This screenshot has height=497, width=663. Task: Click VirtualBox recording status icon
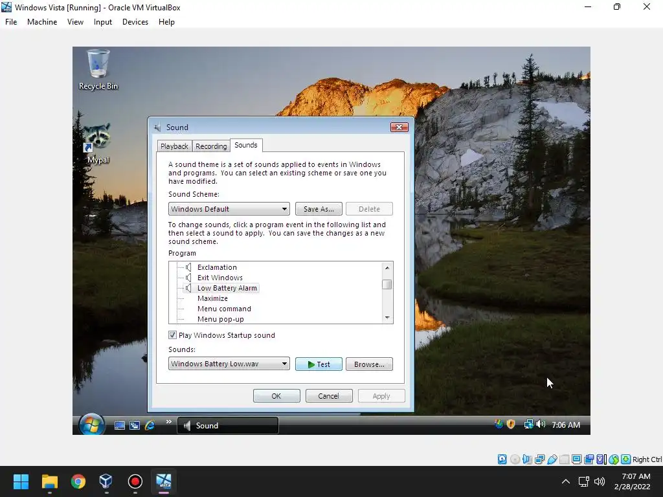[589, 459]
